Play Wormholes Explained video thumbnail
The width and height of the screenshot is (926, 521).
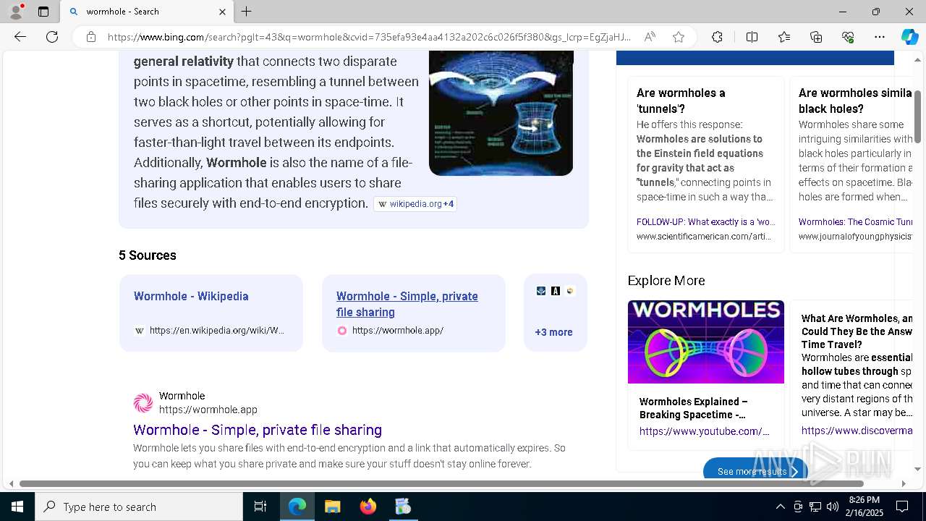[x=706, y=342]
